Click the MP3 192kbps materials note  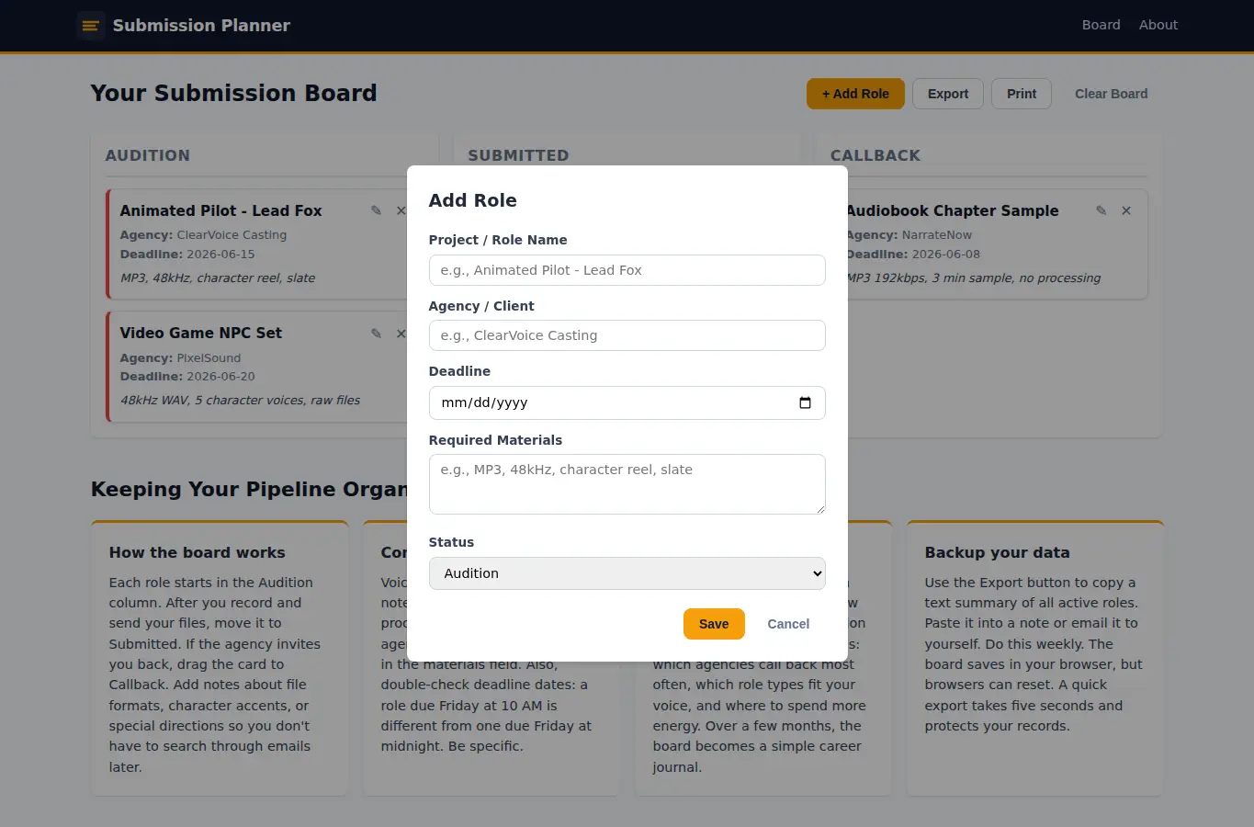point(973,278)
